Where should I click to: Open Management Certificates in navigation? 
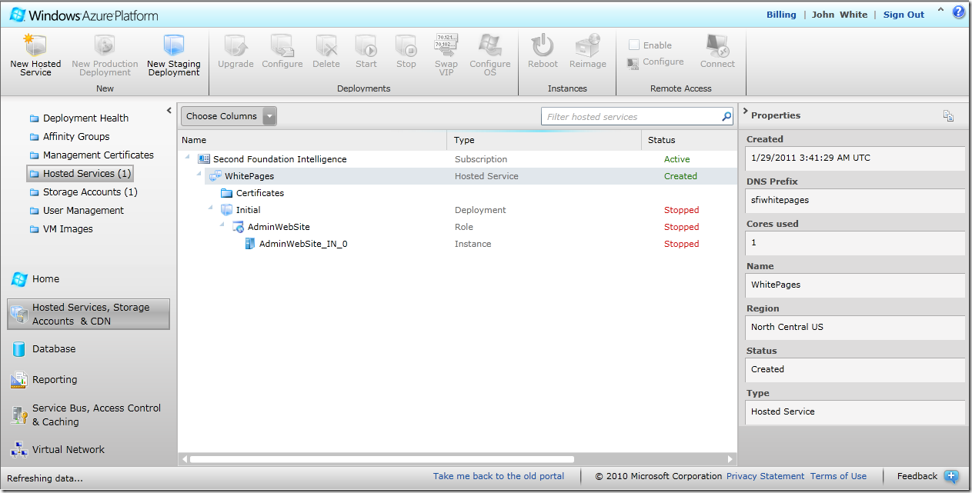pyautogui.click(x=92, y=155)
